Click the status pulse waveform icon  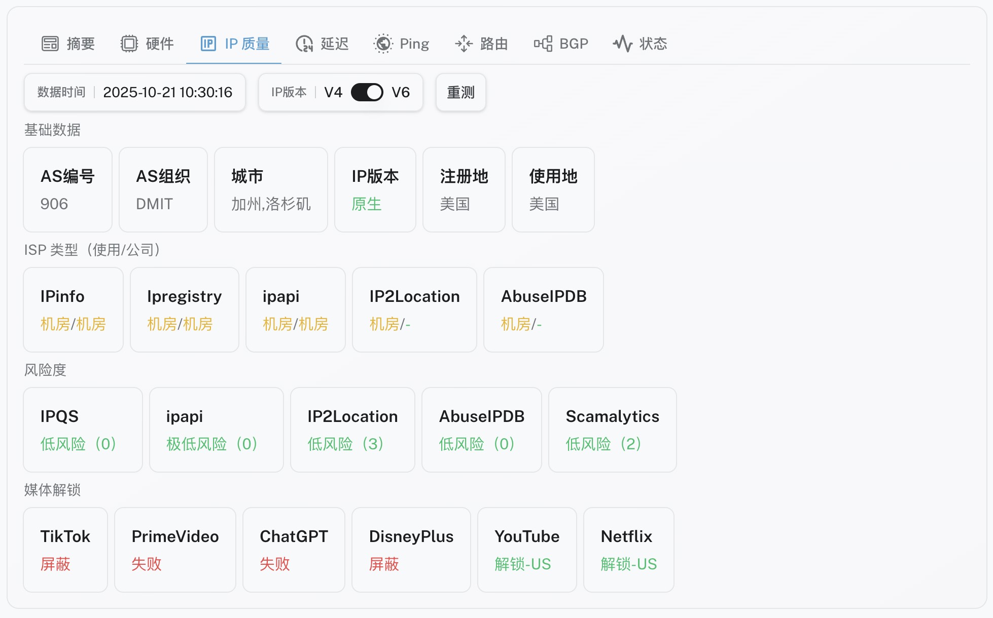click(622, 44)
